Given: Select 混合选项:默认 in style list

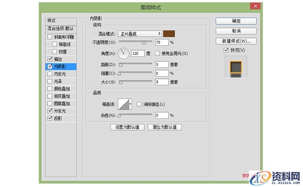Looking at the screenshot, I should [x=61, y=29].
